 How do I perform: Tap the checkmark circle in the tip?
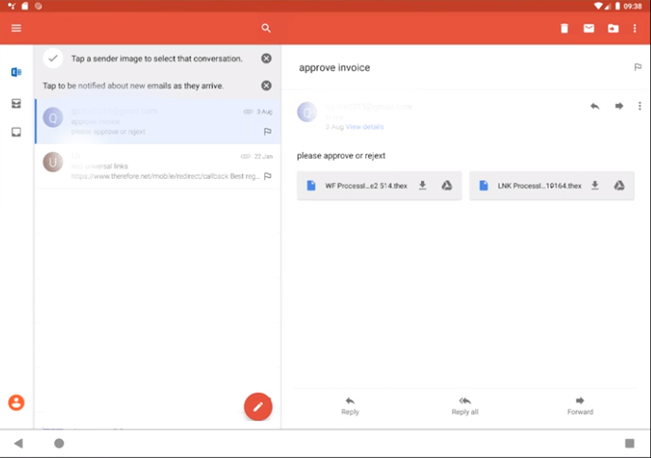click(x=53, y=58)
